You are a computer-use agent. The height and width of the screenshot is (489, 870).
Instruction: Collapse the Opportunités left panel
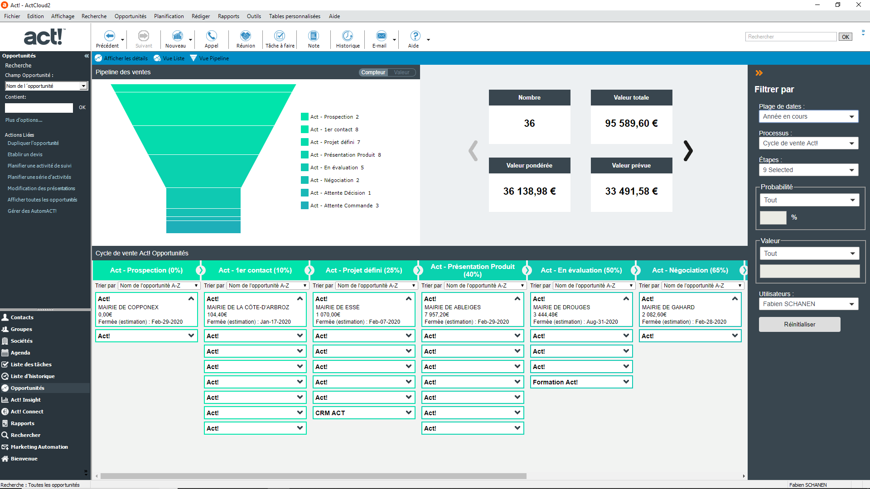click(86, 56)
